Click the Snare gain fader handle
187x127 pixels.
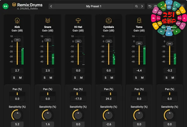(48, 40)
